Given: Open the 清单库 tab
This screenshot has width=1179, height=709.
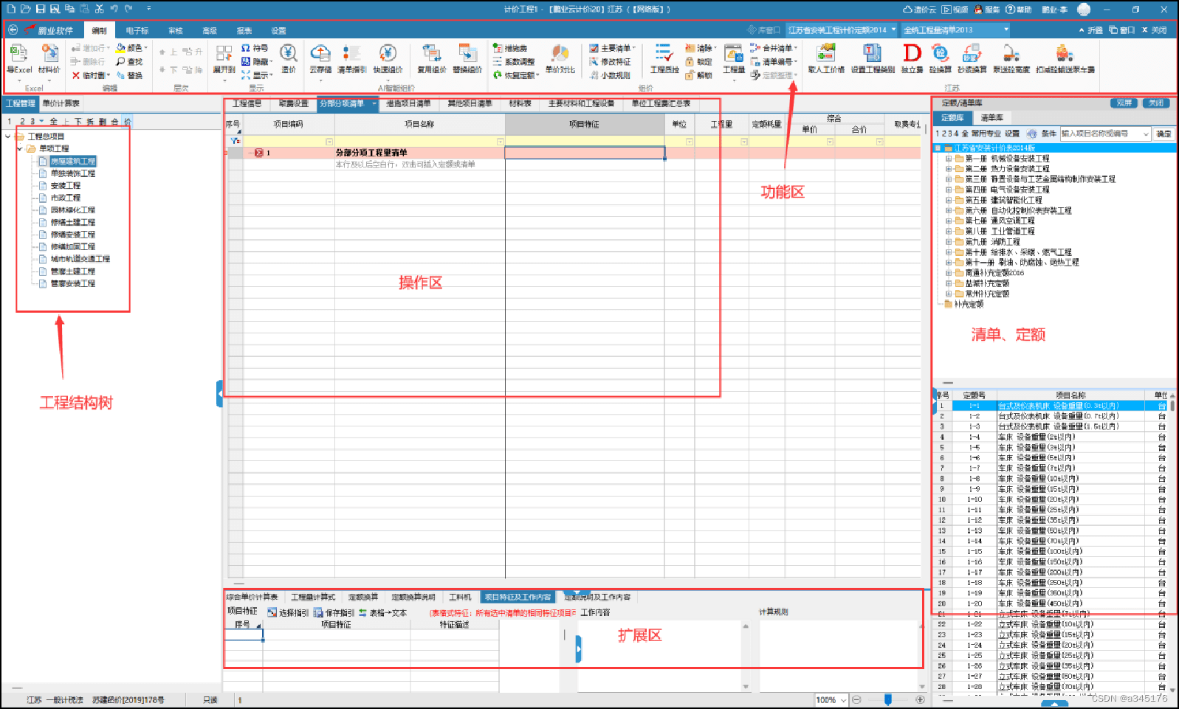Looking at the screenshot, I should [992, 118].
